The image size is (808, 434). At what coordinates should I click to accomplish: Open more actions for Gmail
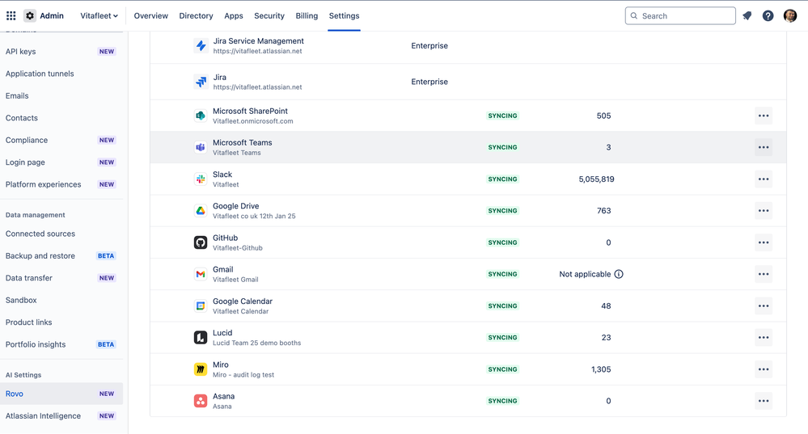(x=764, y=274)
